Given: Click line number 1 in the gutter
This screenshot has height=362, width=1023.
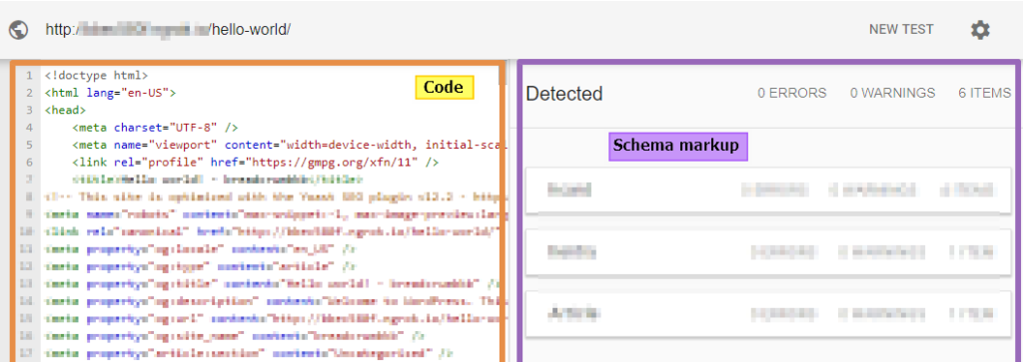Looking at the screenshot, I should (x=29, y=76).
